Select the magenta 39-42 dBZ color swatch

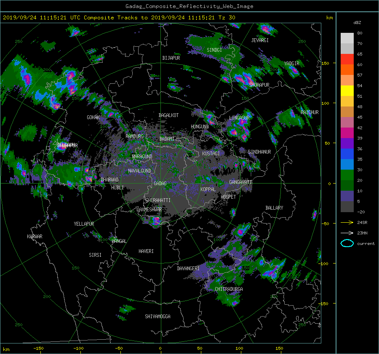pos(347,133)
